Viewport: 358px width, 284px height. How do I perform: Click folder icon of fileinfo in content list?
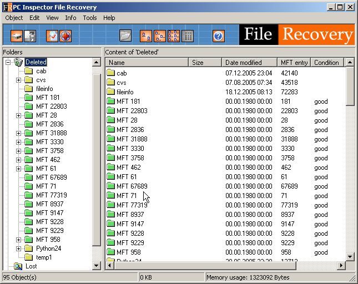111,92
